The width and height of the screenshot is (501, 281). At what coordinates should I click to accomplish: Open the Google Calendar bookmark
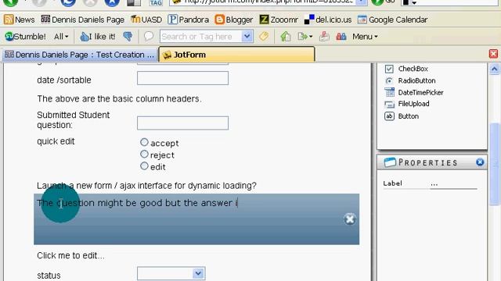392,20
